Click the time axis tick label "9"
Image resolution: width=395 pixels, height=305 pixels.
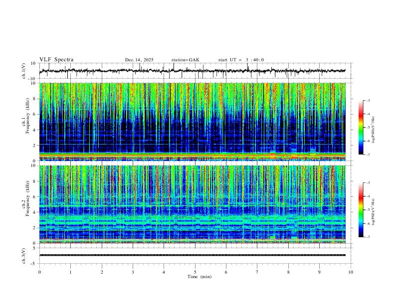319,272
